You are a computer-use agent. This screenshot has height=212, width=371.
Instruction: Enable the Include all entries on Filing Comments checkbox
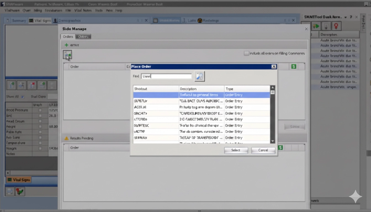click(246, 53)
